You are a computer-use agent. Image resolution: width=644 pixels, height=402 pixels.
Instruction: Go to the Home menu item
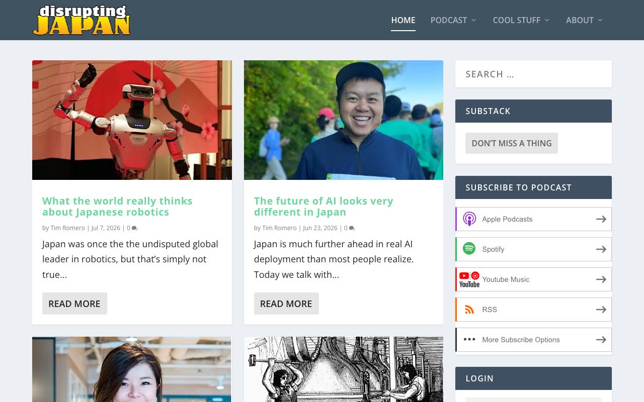pos(403,20)
